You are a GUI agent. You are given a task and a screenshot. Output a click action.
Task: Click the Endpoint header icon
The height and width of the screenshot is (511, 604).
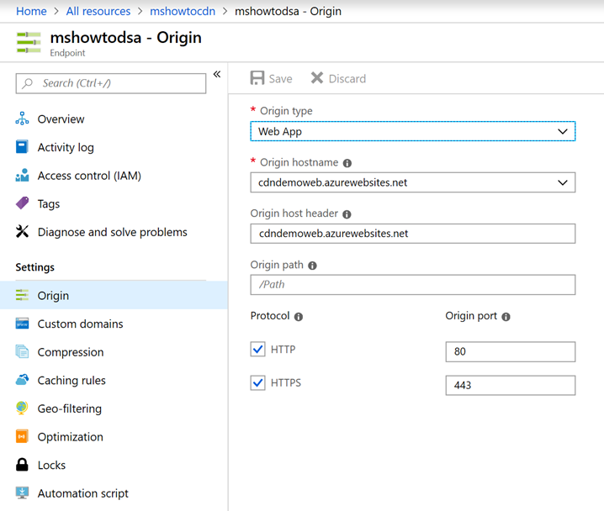coord(29,43)
